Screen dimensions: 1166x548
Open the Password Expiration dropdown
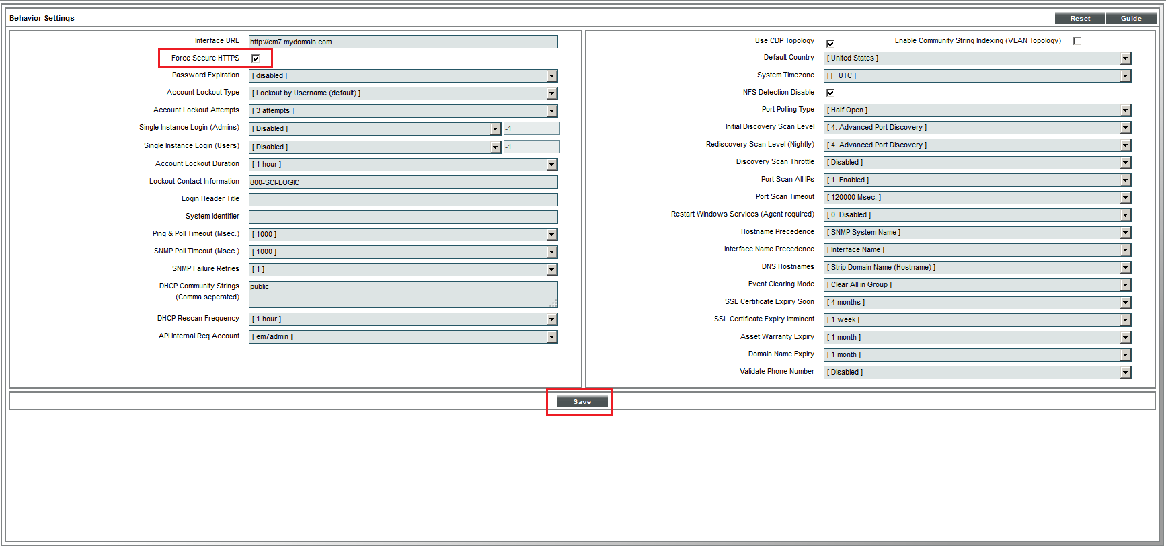403,76
